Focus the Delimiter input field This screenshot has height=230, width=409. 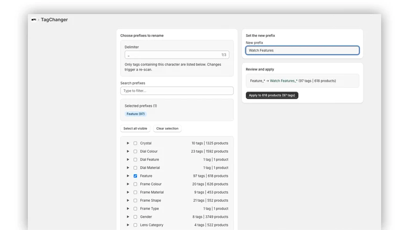point(177,55)
